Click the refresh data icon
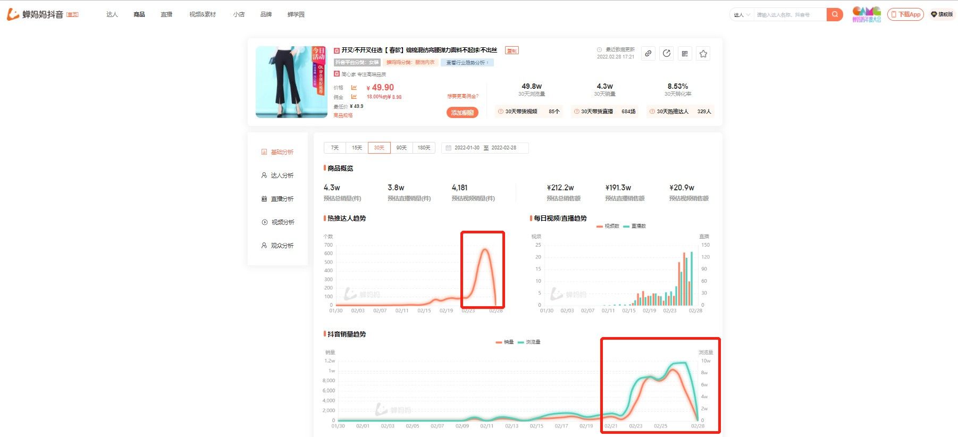The image size is (958, 437). coord(667,54)
